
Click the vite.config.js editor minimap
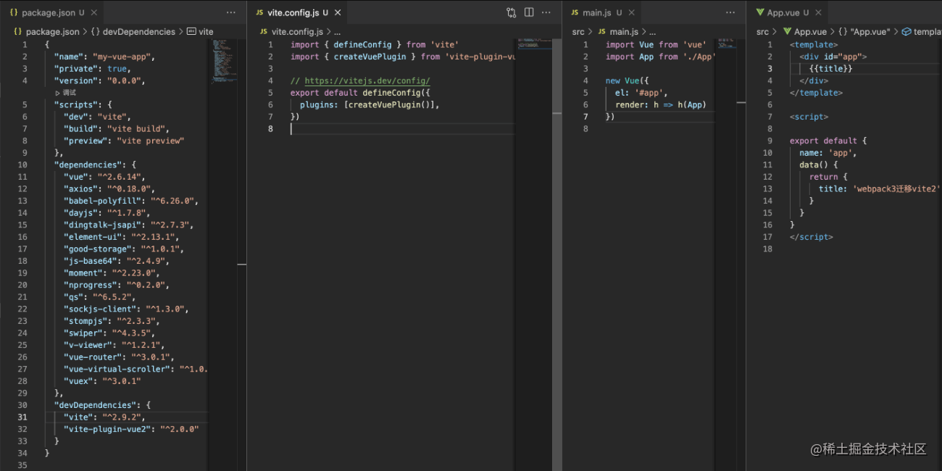point(535,43)
